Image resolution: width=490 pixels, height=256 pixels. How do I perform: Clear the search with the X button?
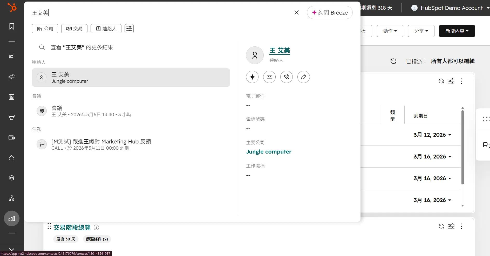[297, 12]
